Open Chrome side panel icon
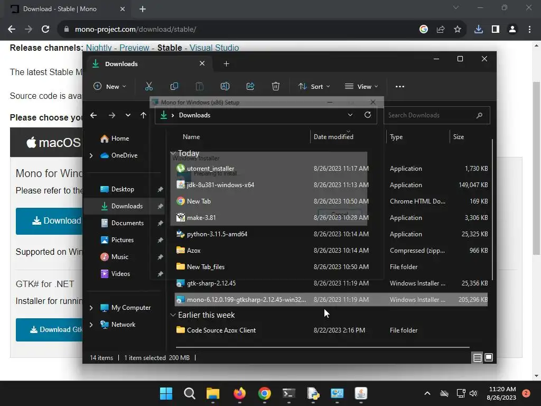Viewport: 541px width, 406px height. tap(496, 30)
